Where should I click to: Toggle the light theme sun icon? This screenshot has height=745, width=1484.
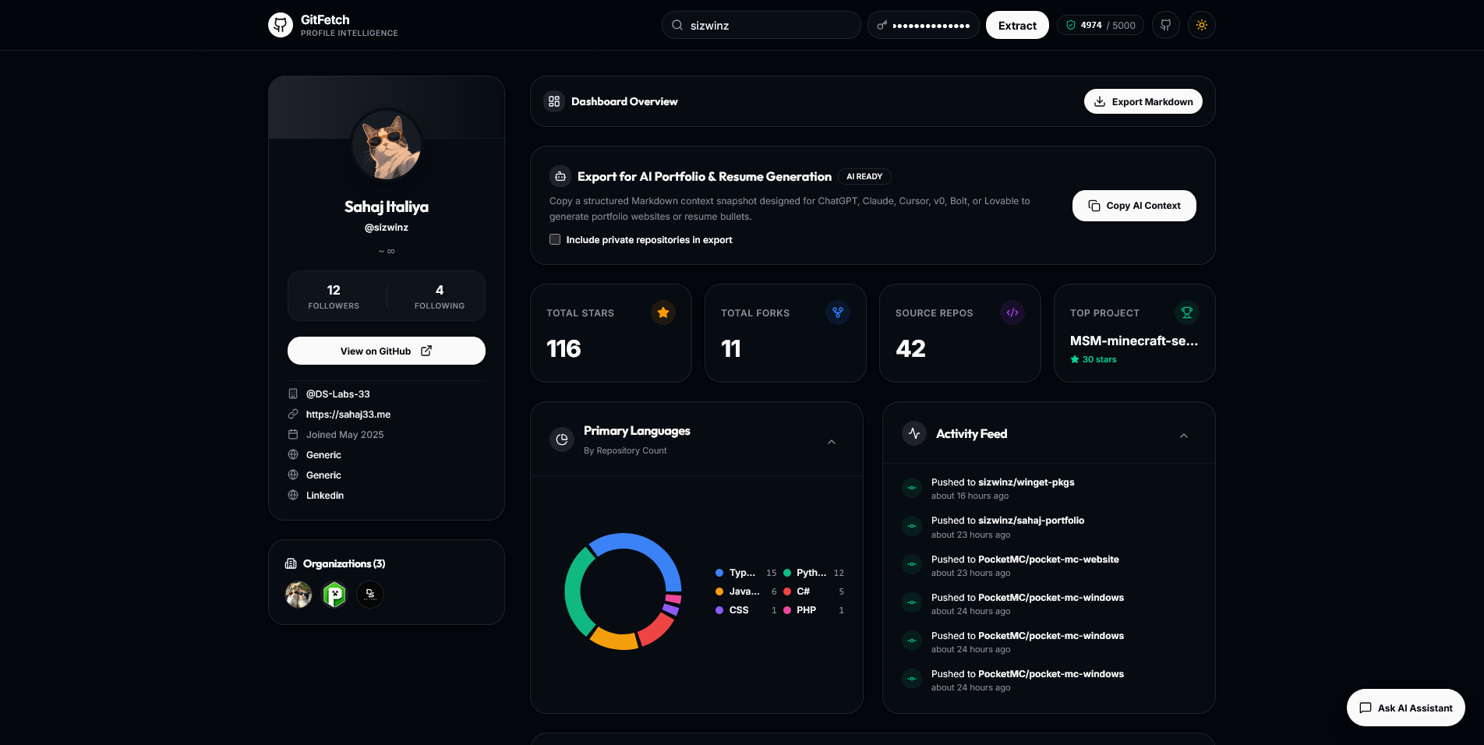[1202, 25]
